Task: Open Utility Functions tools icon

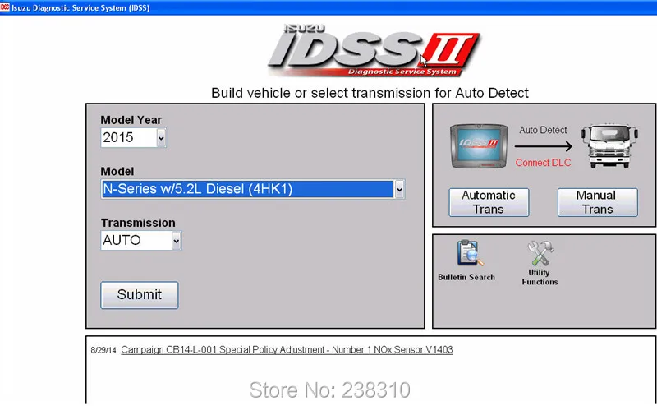Action: [x=540, y=253]
